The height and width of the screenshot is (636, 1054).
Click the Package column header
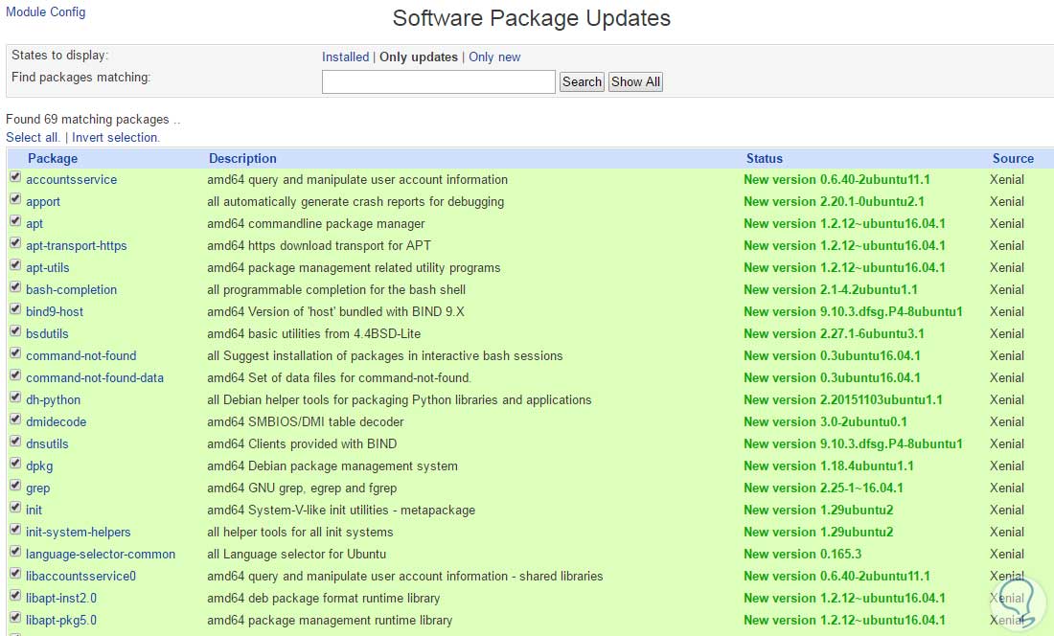(53, 159)
